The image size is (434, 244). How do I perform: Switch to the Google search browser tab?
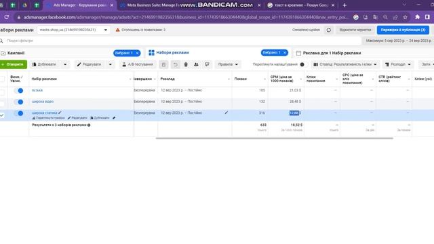301,5
